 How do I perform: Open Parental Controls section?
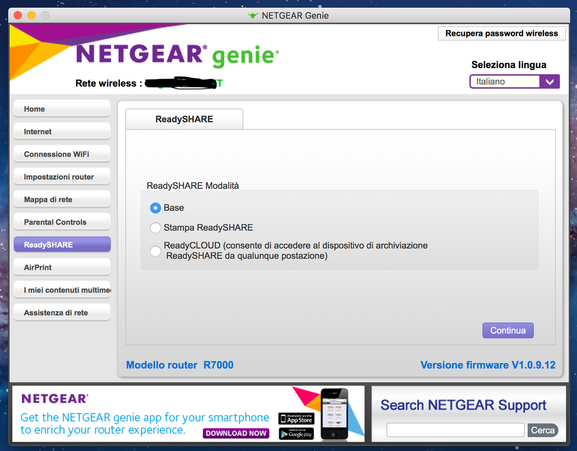tap(62, 222)
